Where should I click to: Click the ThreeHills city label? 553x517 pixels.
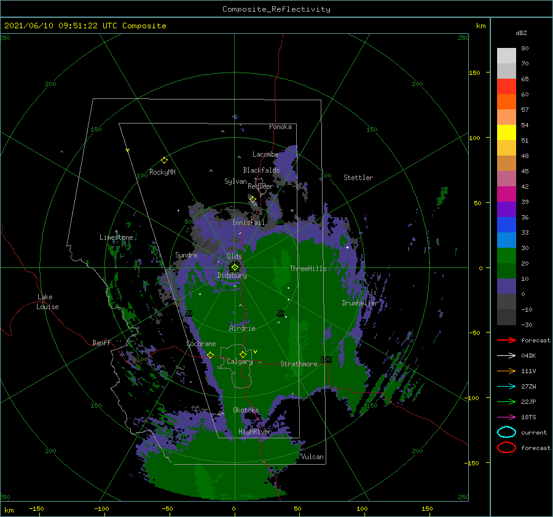tap(308, 269)
